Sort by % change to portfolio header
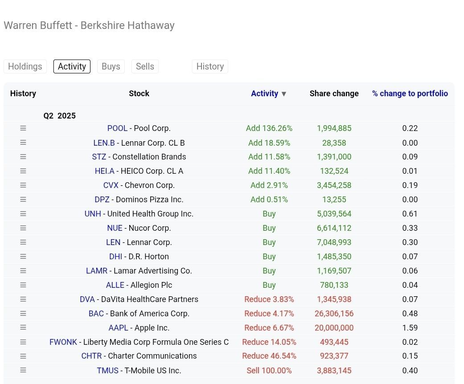Image resolution: width=464 pixels, height=384 pixels. click(x=410, y=94)
